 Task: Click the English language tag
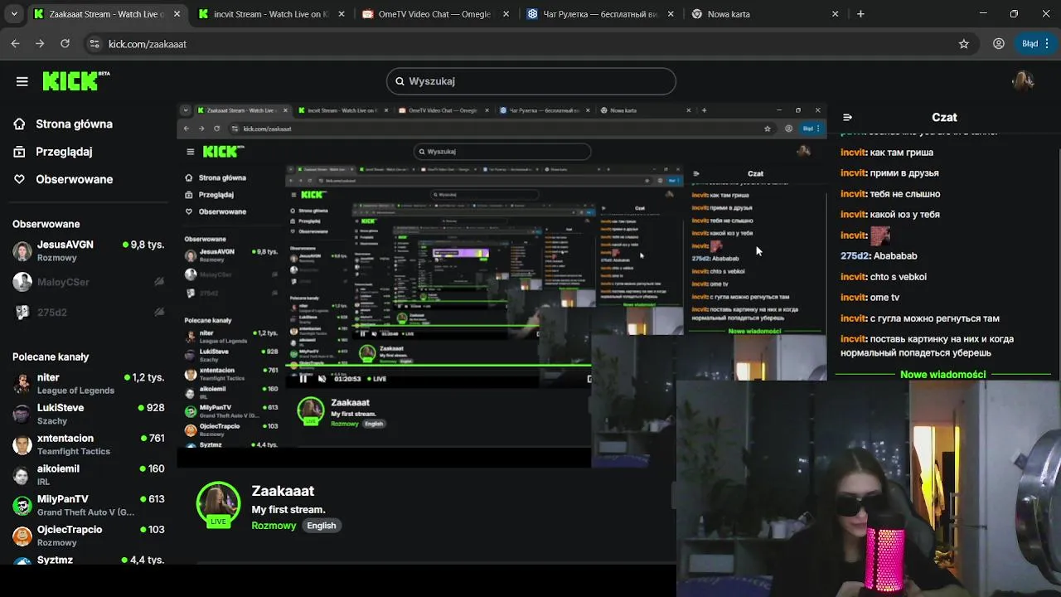click(322, 526)
